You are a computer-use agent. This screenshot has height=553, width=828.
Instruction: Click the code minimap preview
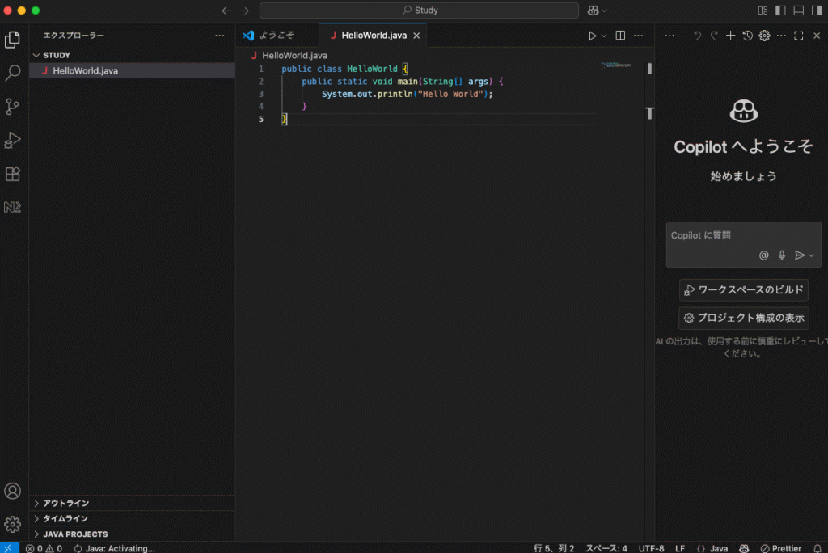[x=616, y=65]
